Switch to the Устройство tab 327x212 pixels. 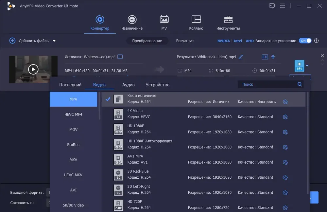click(158, 85)
